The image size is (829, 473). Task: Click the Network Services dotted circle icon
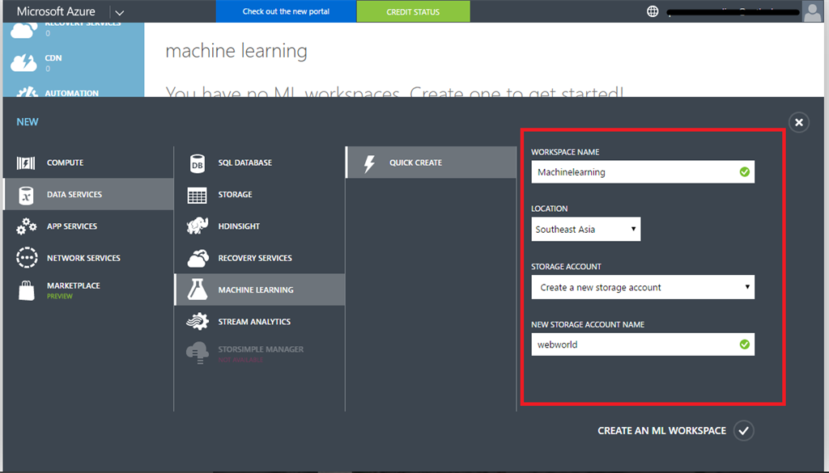pos(27,258)
